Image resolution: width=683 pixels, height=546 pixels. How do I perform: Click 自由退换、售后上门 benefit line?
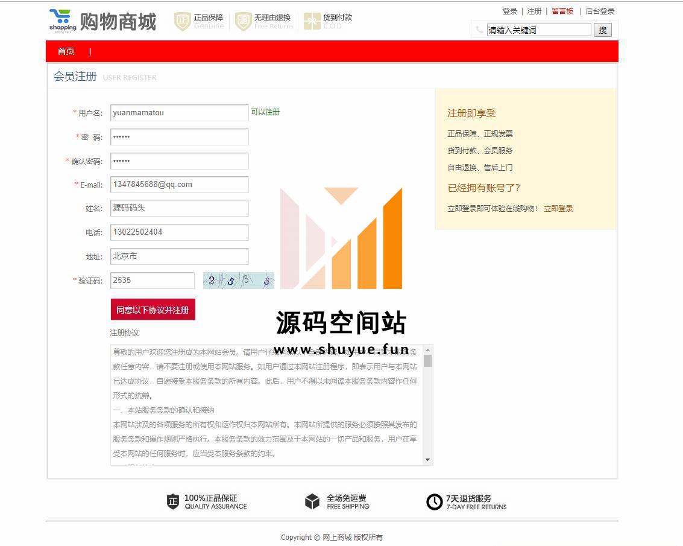pos(480,168)
